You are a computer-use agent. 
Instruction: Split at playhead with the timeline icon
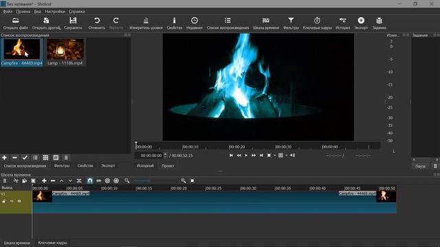(x=79, y=181)
